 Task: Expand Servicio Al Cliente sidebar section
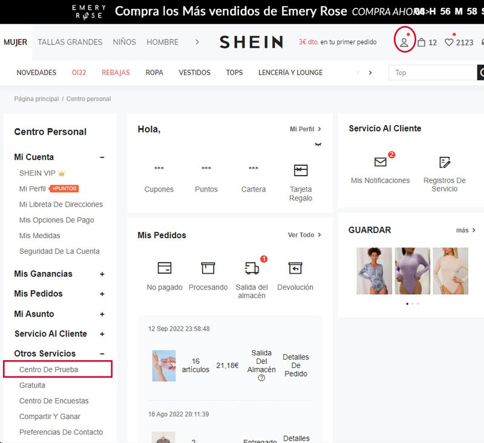pyautogui.click(x=102, y=334)
